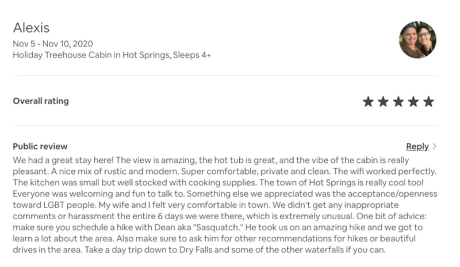Viewport: 460px width, 267px height.
Task: Click the reviewer name Alexis
Action: [31, 28]
